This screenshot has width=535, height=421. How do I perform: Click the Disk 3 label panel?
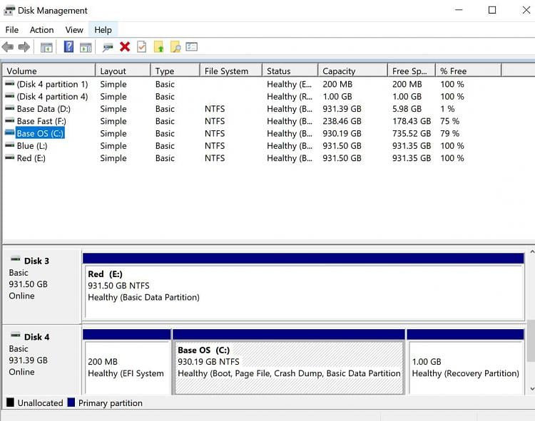[x=41, y=286]
